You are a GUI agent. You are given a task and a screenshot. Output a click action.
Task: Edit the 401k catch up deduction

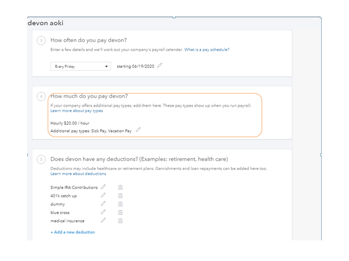[103, 195]
